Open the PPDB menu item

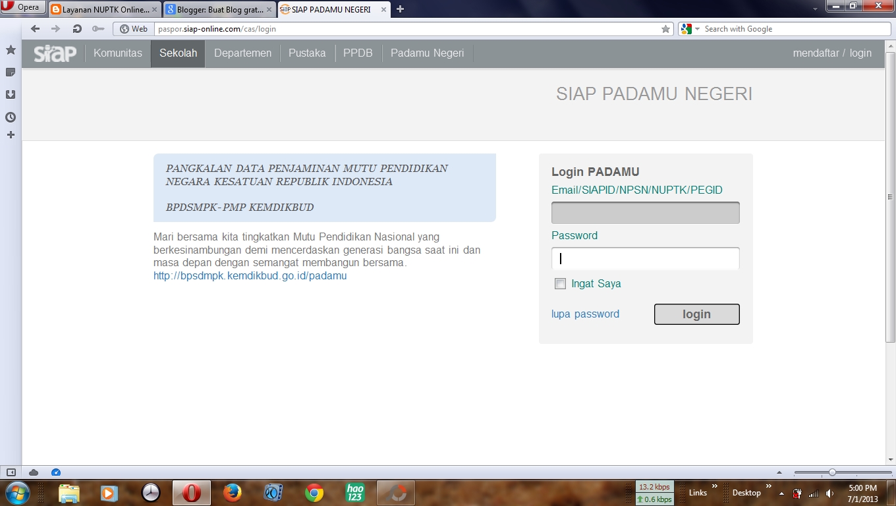coord(358,53)
